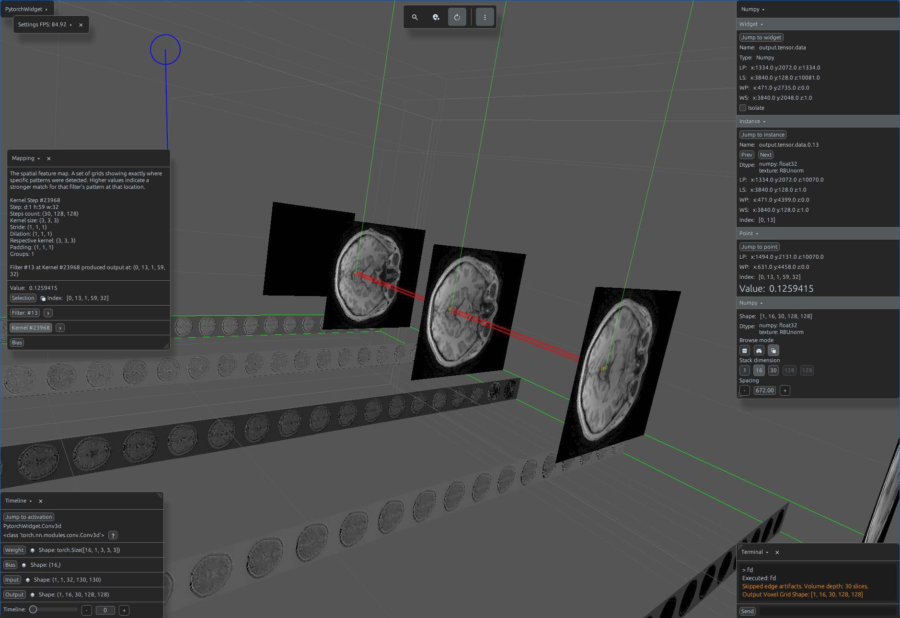Click Jump to point button
The height and width of the screenshot is (618, 900).
(x=760, y=247)
